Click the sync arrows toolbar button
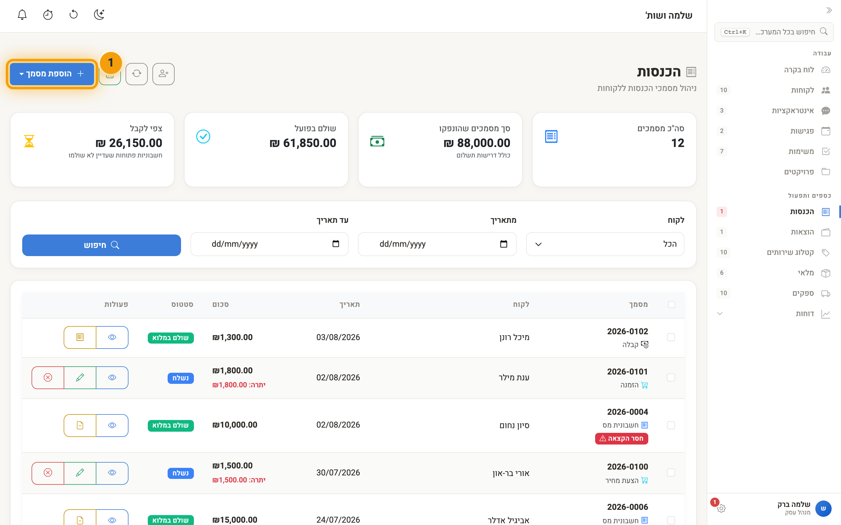 click(137, 73)
